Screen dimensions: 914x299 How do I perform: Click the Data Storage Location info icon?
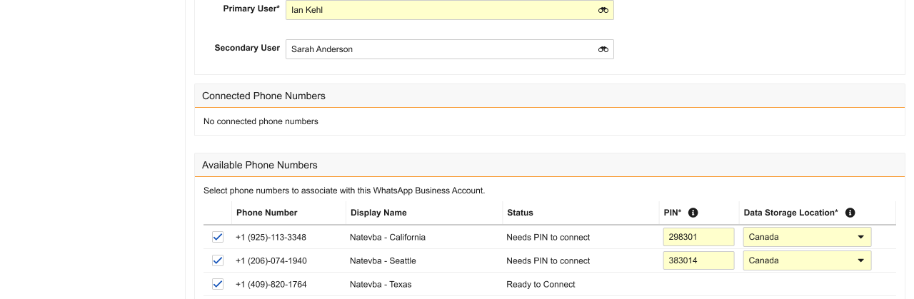(x=850, y=213)
